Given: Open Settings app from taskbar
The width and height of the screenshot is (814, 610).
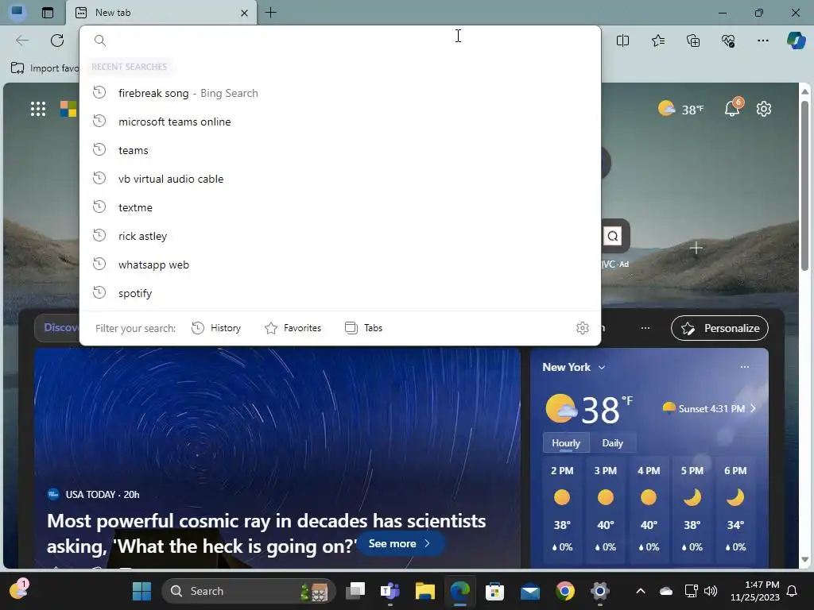Looking at the screenshot, I should pos(599,591).
